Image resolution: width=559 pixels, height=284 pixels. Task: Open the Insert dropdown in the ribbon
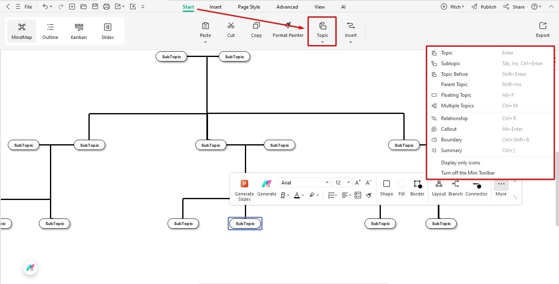(x=351, y=31)
